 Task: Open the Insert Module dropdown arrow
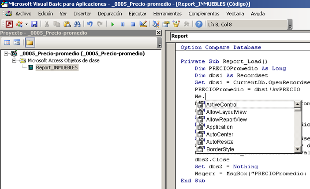coord(26,24)
